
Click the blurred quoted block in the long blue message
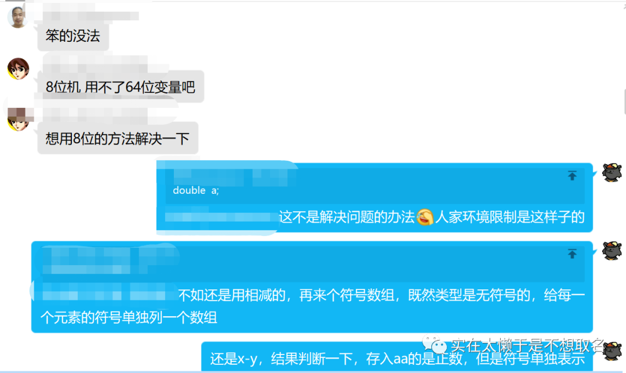108,262
